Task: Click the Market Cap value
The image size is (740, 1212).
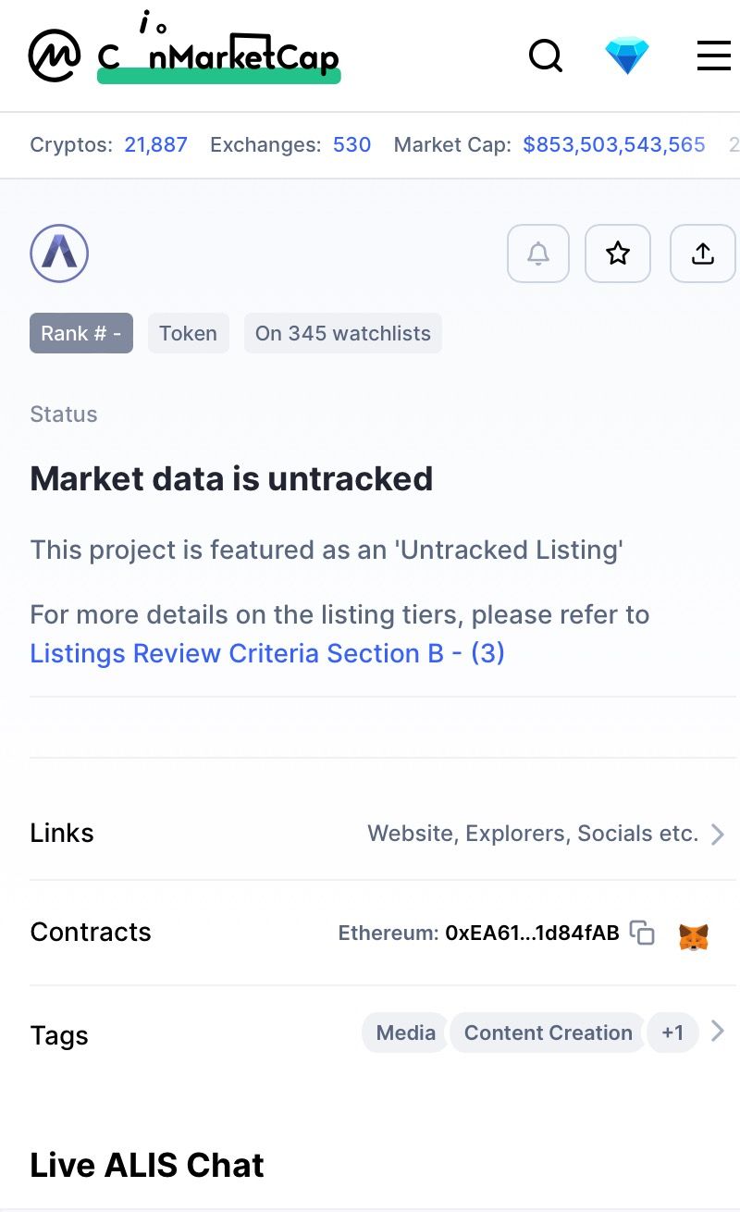Action: pos(613,144)
